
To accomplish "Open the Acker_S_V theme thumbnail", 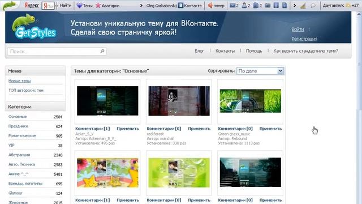I will pyautogui.click(x=107, y=101).
